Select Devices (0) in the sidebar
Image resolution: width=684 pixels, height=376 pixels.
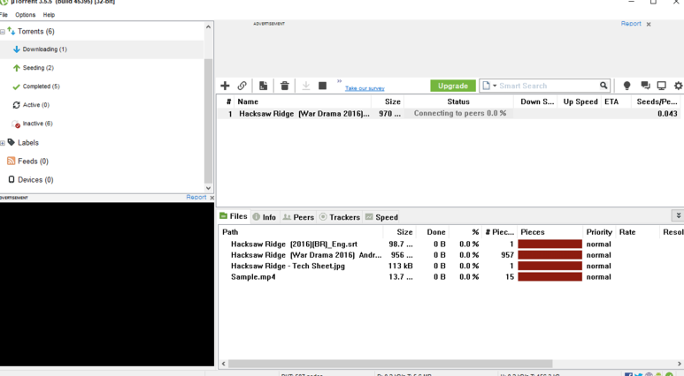pos(35,180)
